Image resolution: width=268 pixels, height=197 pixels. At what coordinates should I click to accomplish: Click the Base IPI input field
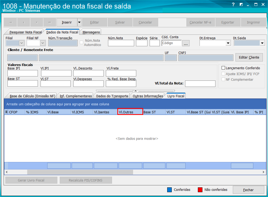point(23,73)
